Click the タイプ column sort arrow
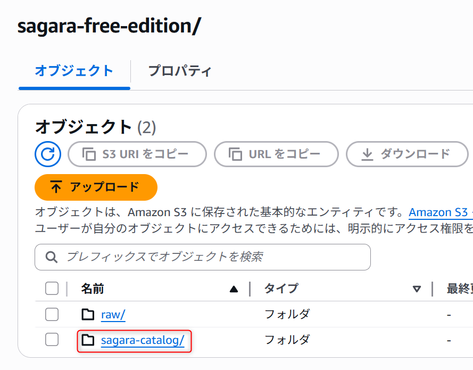 pos(417,289)
